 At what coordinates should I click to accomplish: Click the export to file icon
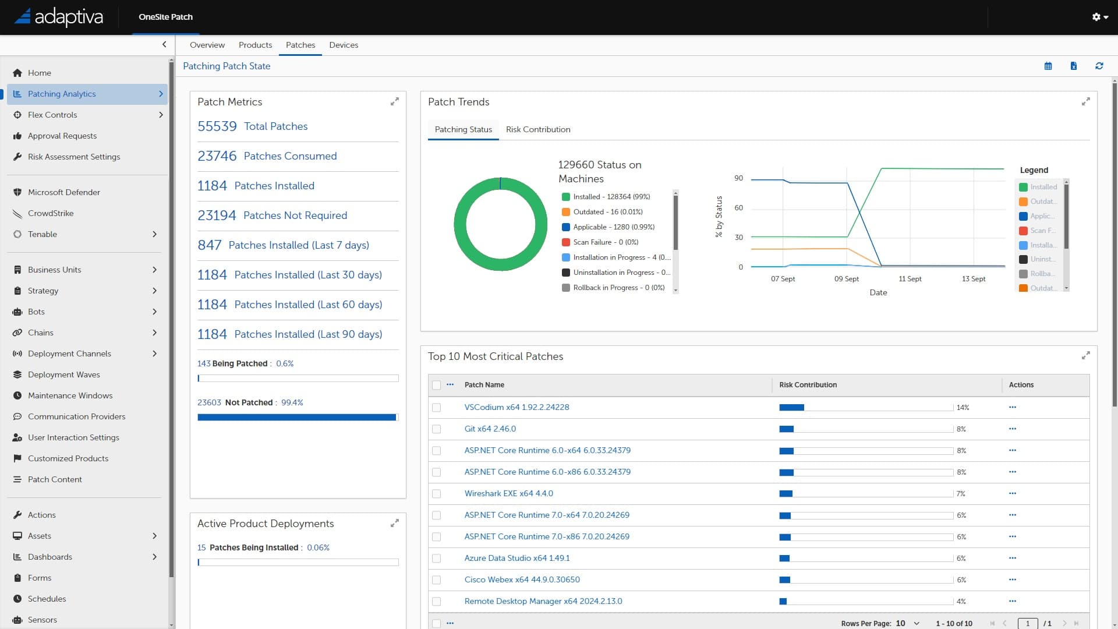1073,66
